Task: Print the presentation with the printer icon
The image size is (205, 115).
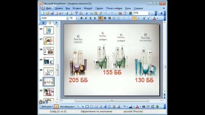Action: [67, 13]
